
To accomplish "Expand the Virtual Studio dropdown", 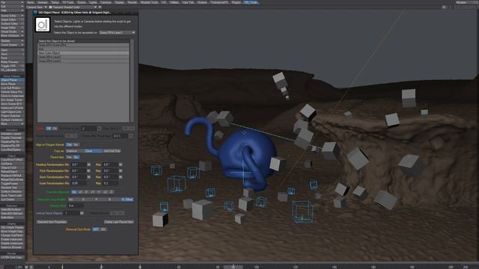I will pyautogui.click(x=12, y=31).
